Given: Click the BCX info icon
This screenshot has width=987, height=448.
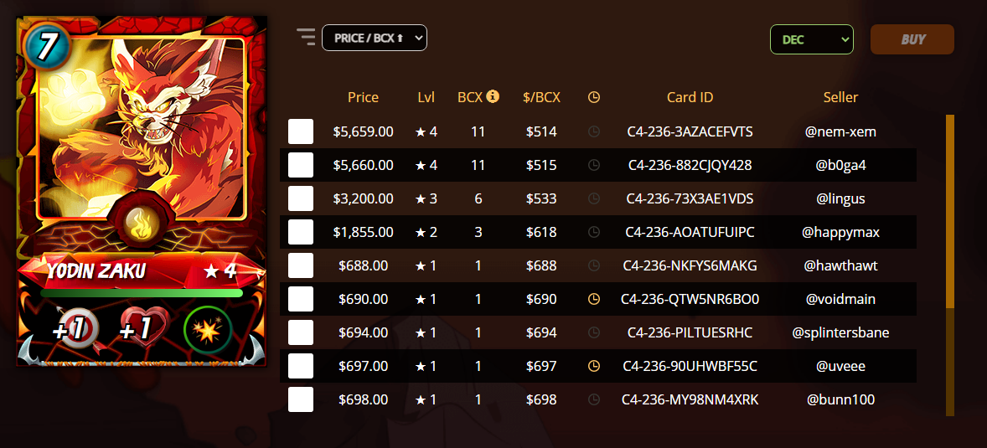Looking at the screenshot, I should click(x=493, y=96).
